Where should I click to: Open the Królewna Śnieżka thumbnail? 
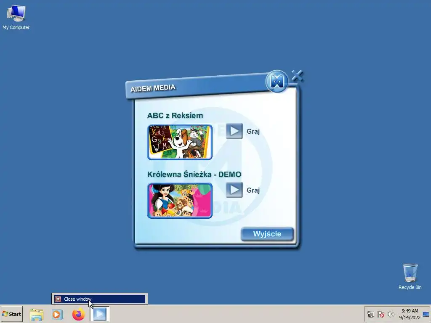click(180, 201)
